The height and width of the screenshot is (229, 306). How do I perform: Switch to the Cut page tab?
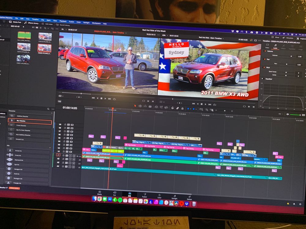(114, 194)
